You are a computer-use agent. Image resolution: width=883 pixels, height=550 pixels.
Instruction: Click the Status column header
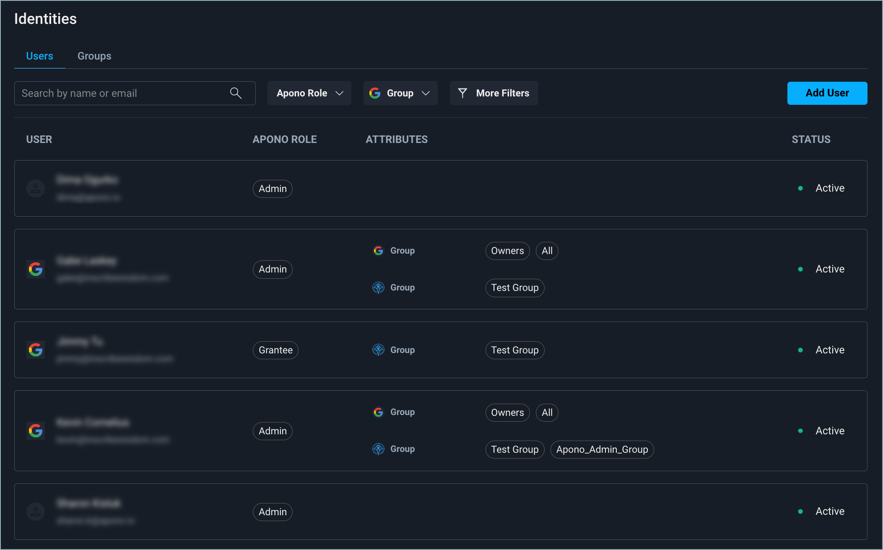click(810, 139)
